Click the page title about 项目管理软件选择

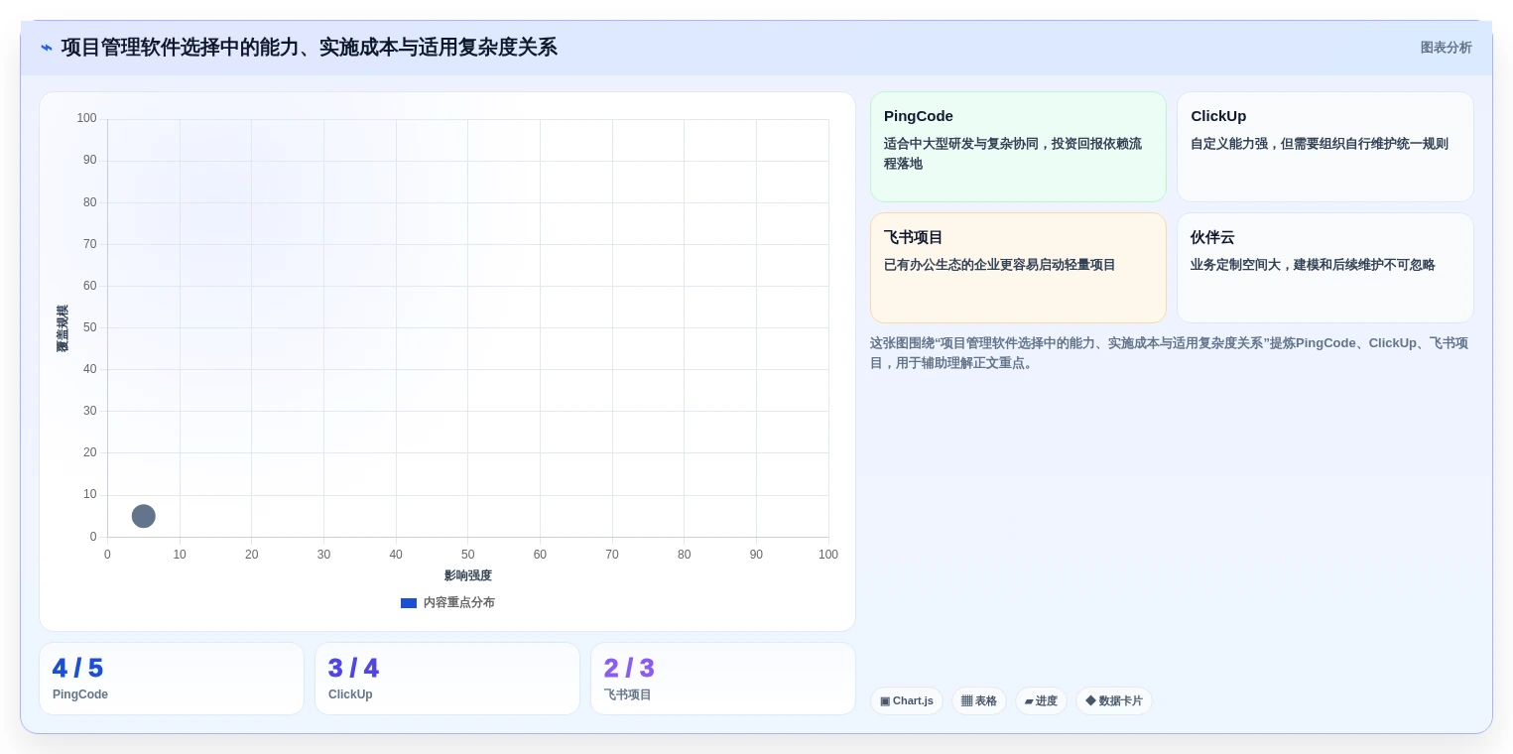coord(309,48)
